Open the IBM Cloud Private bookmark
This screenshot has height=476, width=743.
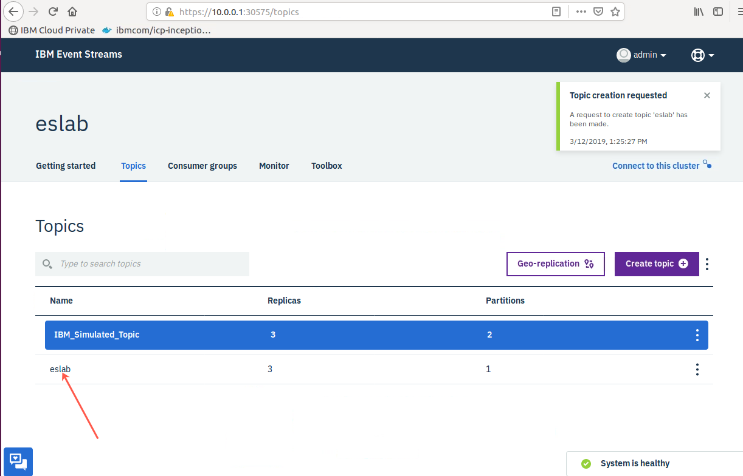(x=52, y=30)
